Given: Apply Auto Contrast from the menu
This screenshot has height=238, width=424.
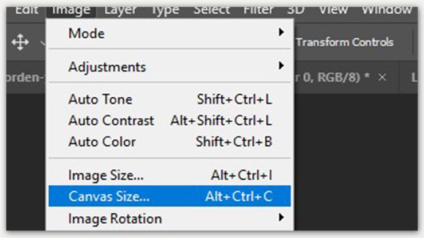Looking at the screenshot, I should [111, 121].
